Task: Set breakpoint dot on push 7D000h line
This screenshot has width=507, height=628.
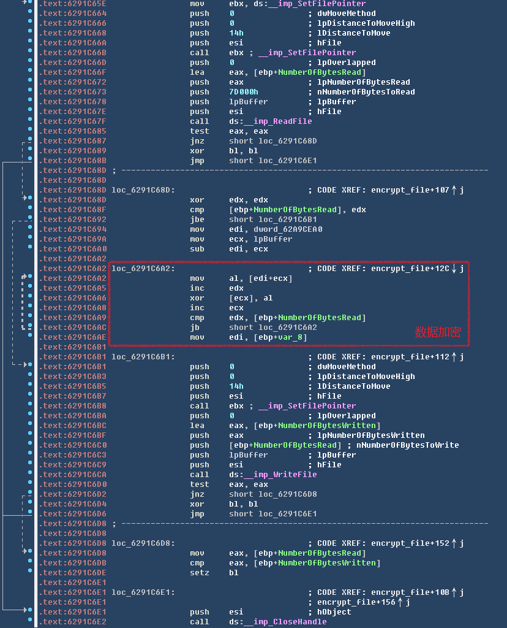Action: (30, 91)
